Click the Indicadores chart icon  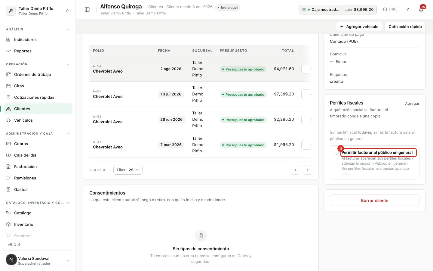click(x=8, y=39)
